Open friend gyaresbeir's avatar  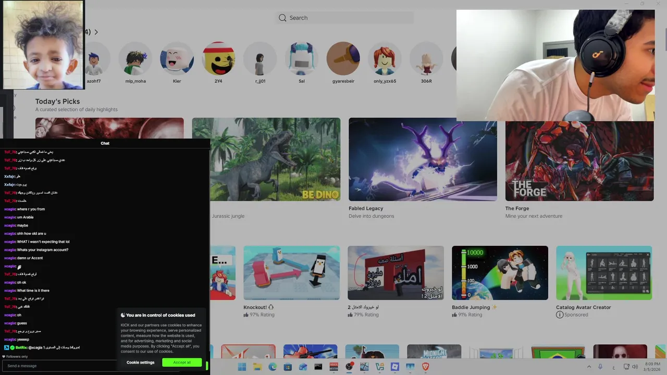click(x=343, y=59)
